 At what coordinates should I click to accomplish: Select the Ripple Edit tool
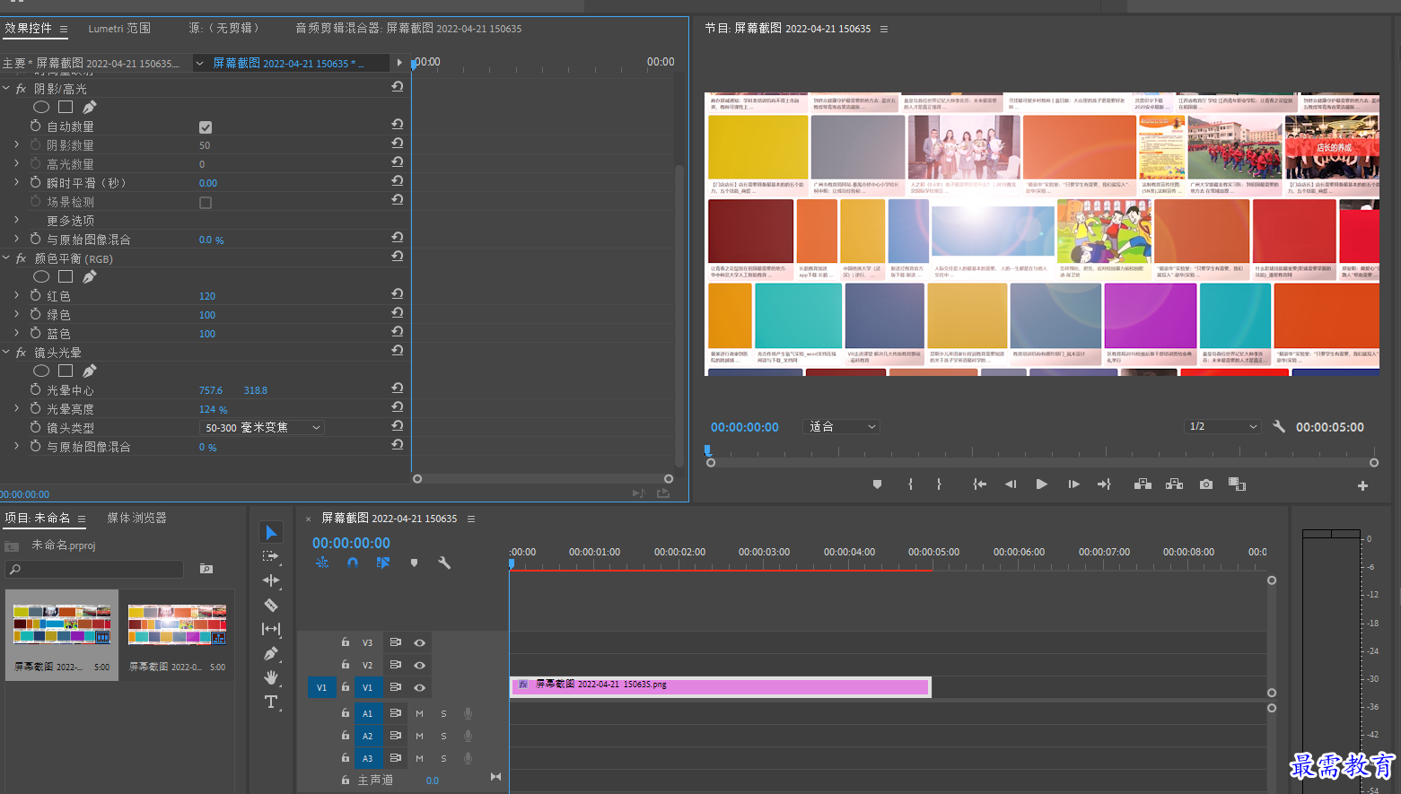tap(271, 580)
